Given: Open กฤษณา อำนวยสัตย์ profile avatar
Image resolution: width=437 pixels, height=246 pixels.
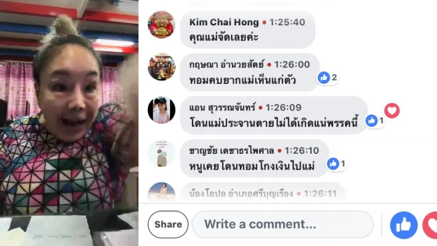Looking at the screenshot, I should tap(161, 67).
